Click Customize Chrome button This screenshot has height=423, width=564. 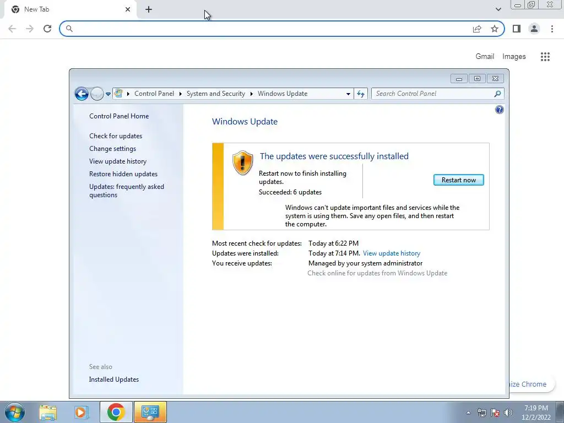[532, 384]
